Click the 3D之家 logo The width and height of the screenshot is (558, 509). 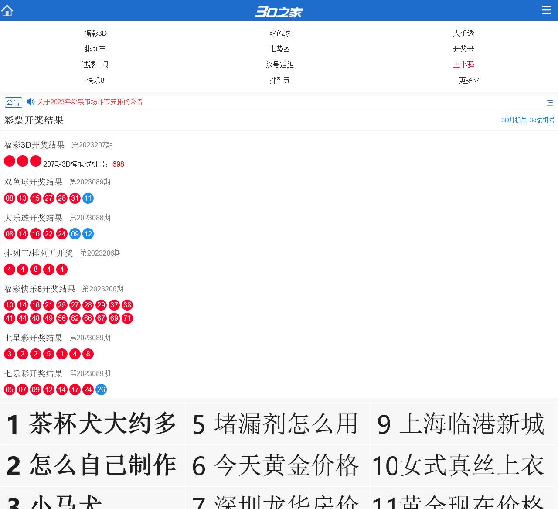(279, 11)
